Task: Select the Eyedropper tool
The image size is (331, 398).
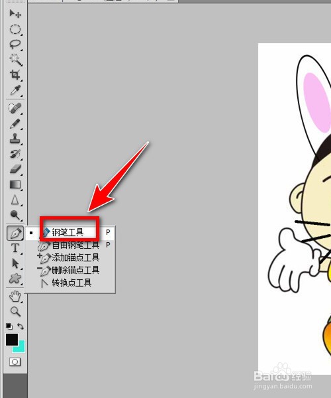Action: (15, 90)
